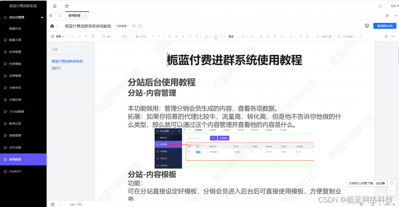The image size is (399, 207).
Task: Click the toolbar overflow ellipsis after PDF转换
Action: click(360, 37)
